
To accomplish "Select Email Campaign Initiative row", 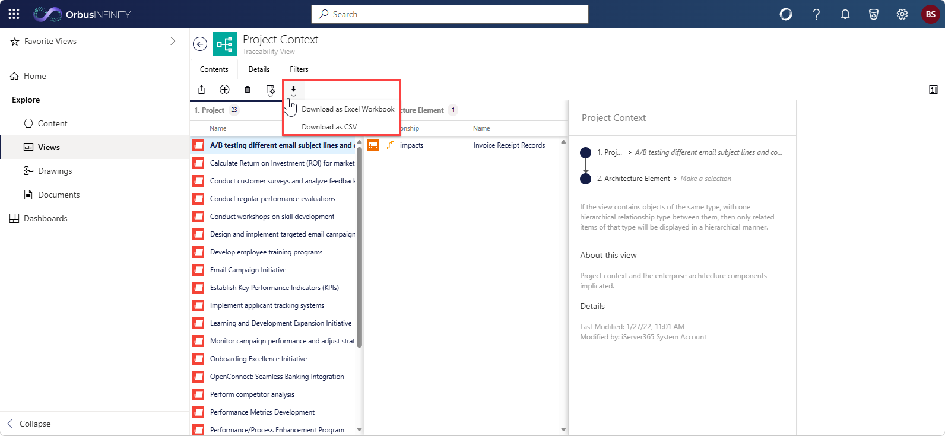I will point(273,270).
